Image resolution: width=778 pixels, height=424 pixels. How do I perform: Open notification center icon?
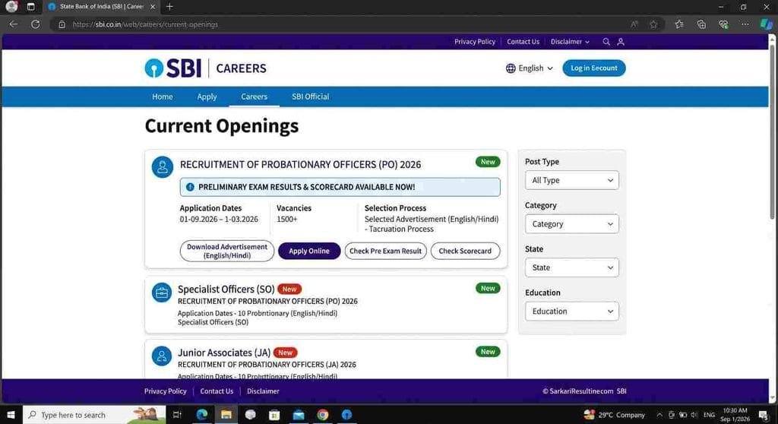pos(763,415)
